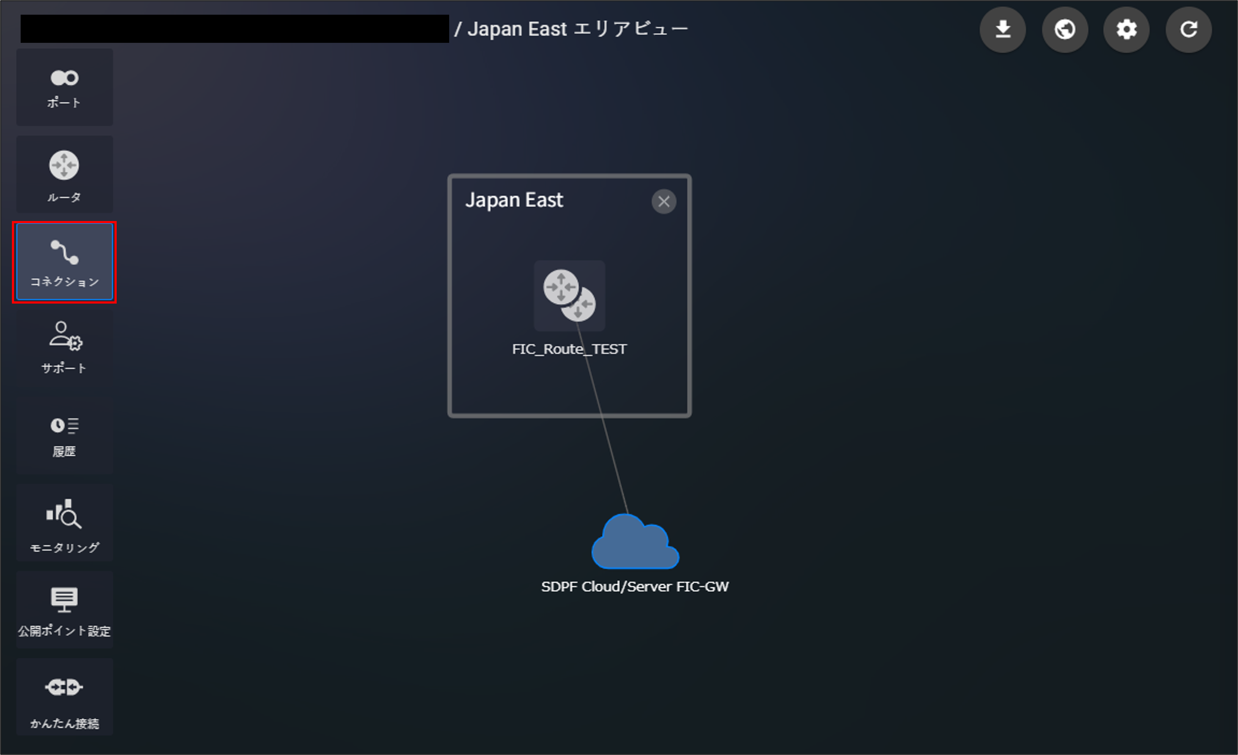Screen dimensions: 1238x755
Task: Click the Japan East エリアビュー page title
Action: tap(578, 29)
